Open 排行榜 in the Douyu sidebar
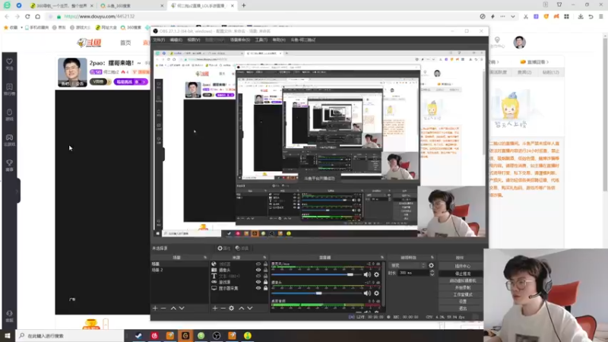The height and width of the screenshot is (342, 608). [9, 89]
